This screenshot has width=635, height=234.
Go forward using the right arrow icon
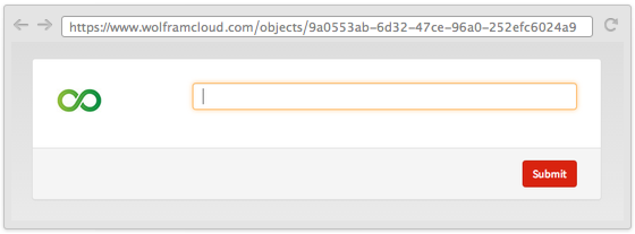click(44, 25)
